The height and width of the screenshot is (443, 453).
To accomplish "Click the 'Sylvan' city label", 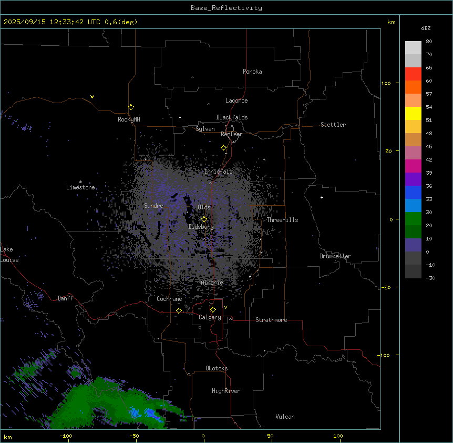I will [x=205, y=129].
